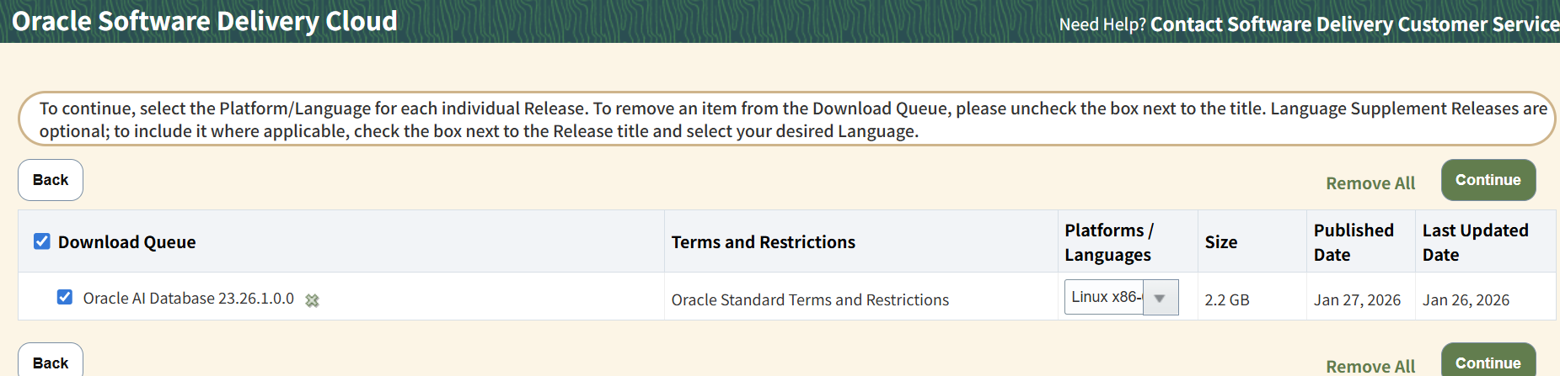Click Continue beneath the Download Queue table
The height and width of the screenshot is (376, 1560).
[x=1488, y=361]
